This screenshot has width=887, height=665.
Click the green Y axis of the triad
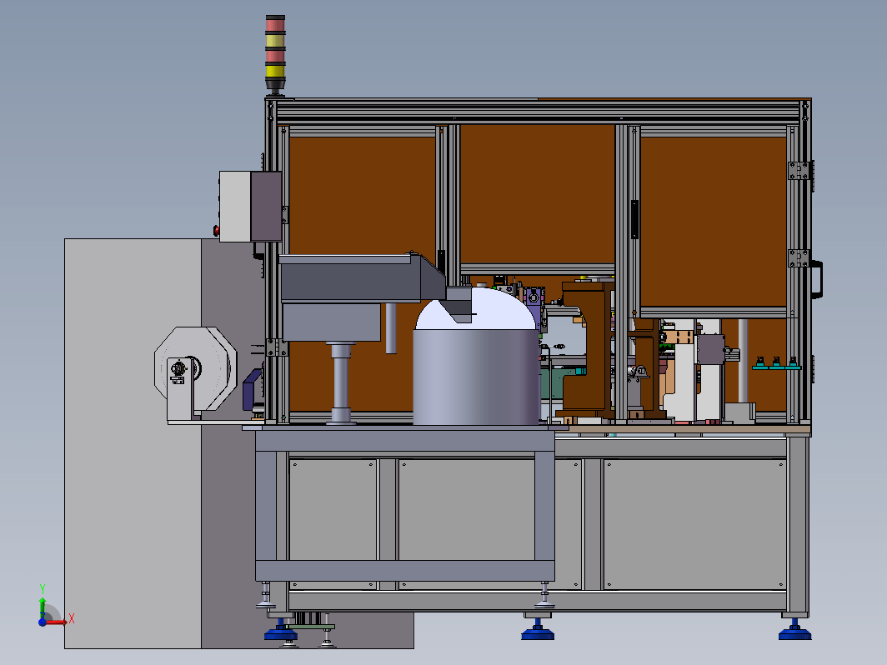click(43, 607)
